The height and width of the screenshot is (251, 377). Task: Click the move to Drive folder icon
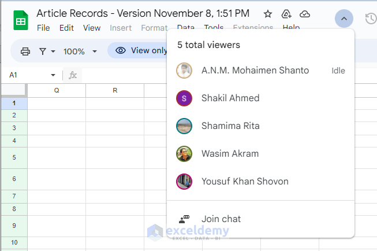(x=286, y=14)
